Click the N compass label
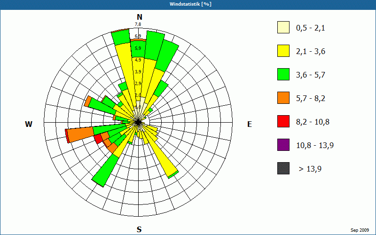This screenshot has height=235, width=376. tap(140, 17)
